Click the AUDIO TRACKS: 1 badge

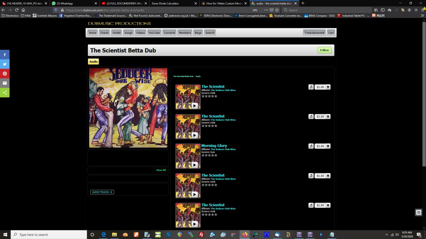pos(102,192)
